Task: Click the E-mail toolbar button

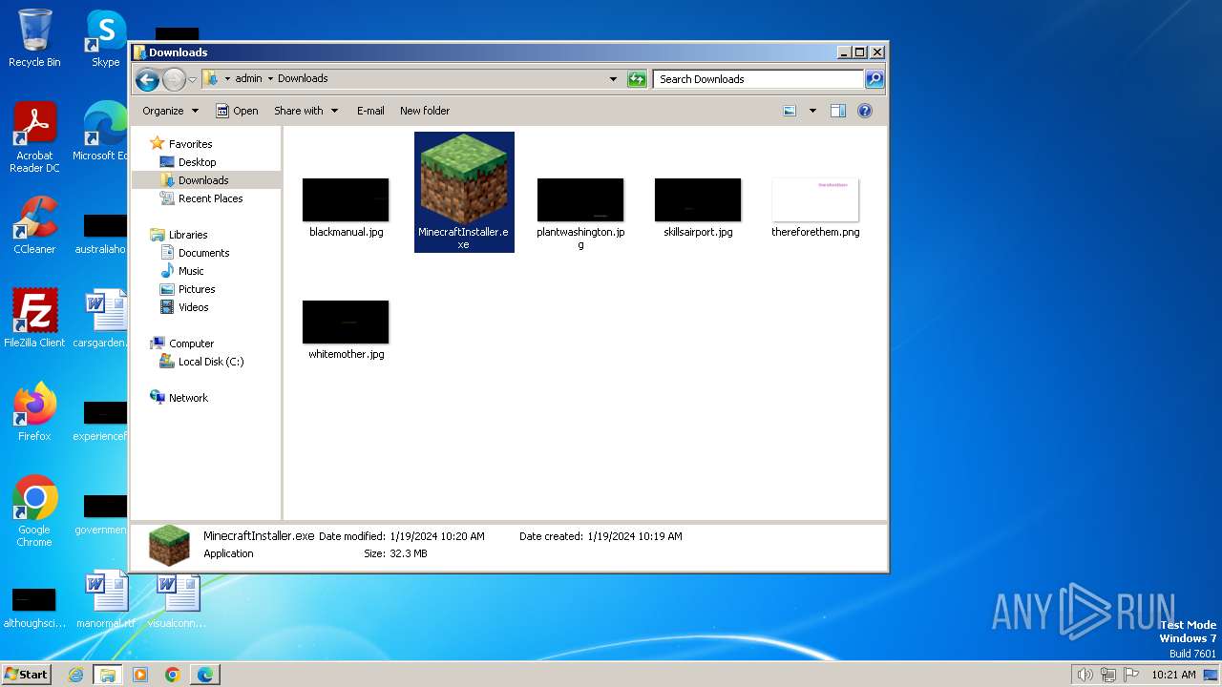Action: [x=370, y=111]
